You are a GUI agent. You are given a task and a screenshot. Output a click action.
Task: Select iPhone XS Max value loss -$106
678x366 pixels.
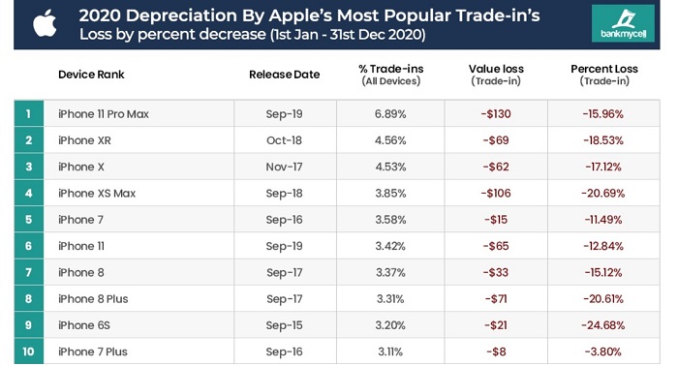pyautogui.click(x=496, y=193)
